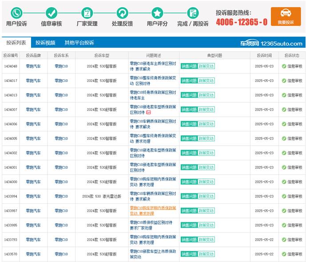Click the car model 2024款 530 激光雷达版

tap(102, 196)
